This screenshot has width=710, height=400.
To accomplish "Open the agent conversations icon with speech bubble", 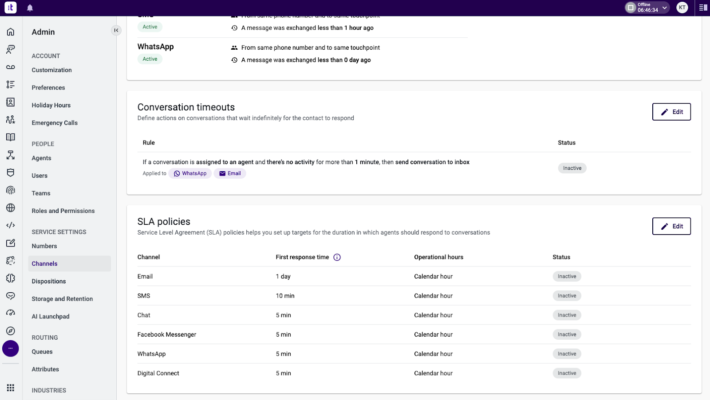I will pos(11,49).
